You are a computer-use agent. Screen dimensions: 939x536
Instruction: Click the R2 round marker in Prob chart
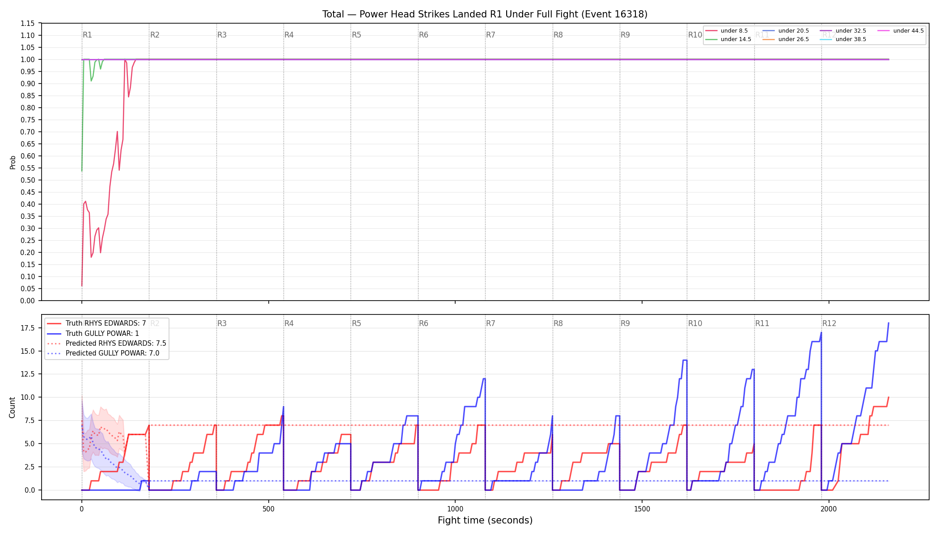pos(155,35)
